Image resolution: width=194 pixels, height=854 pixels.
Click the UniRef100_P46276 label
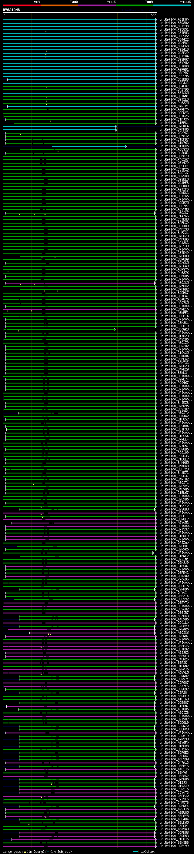pyautogui.click(x=174, y=273)
